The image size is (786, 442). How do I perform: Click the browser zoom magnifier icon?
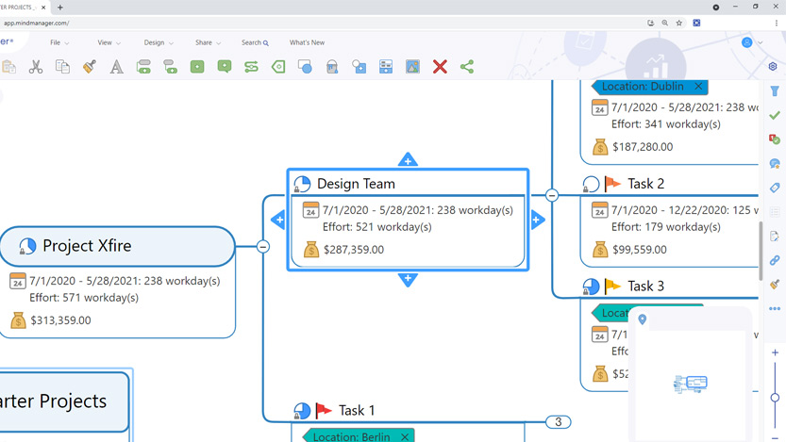coord(665,23)
